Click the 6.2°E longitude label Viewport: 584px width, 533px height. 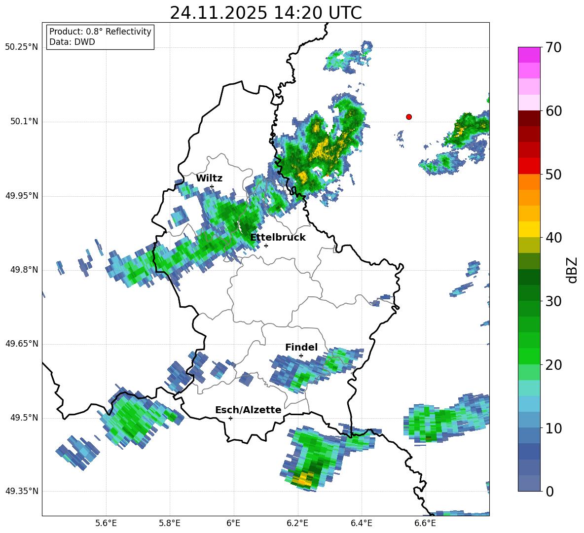297,524
